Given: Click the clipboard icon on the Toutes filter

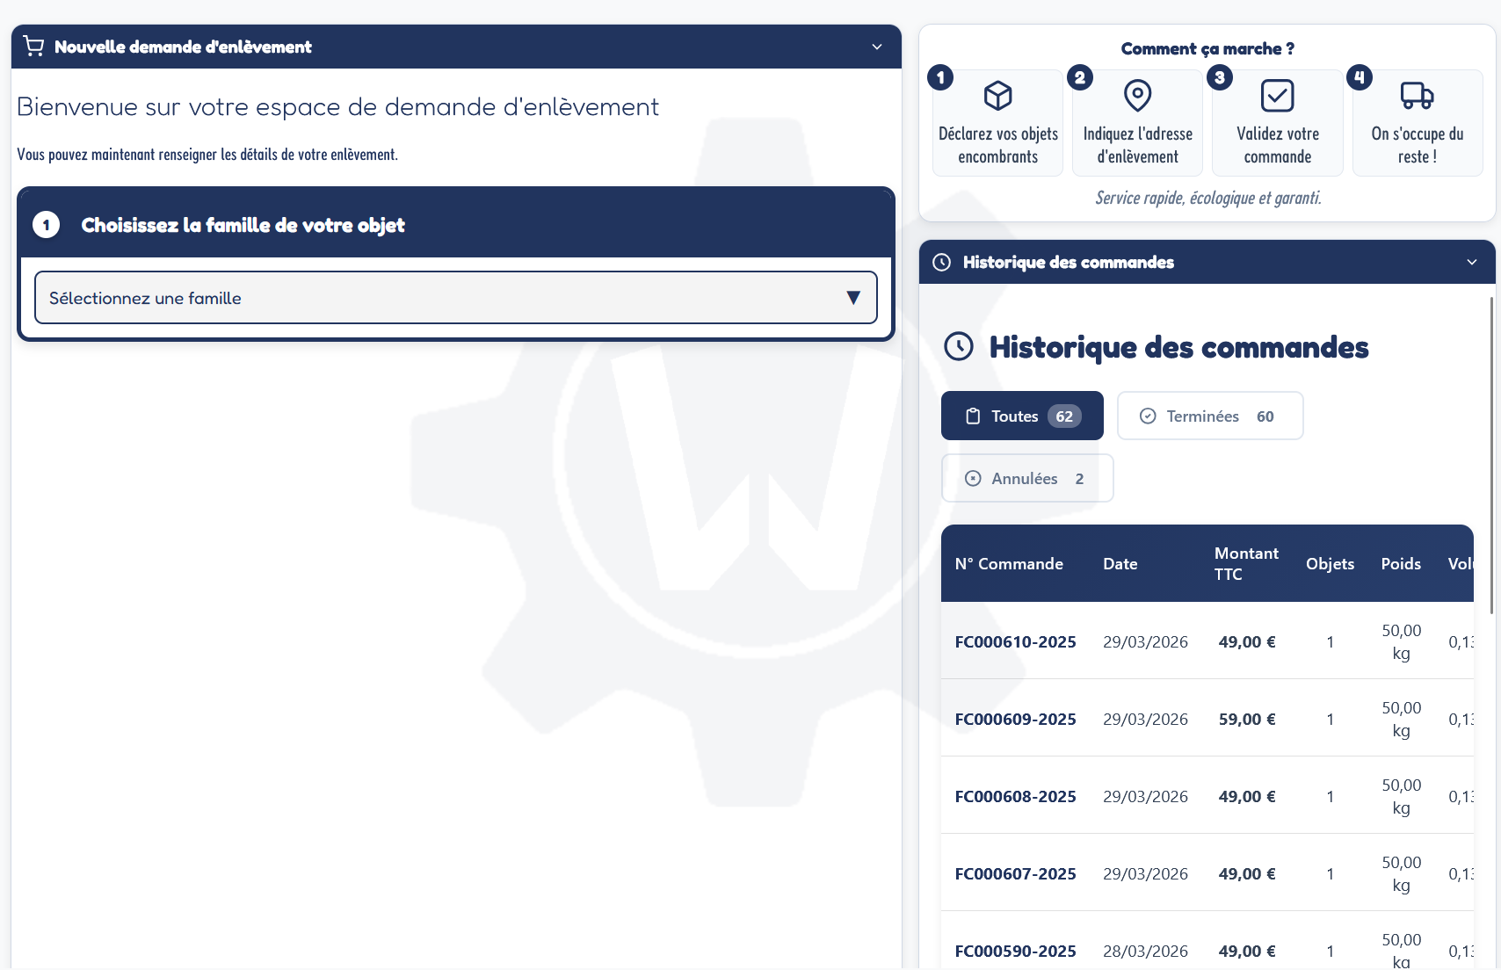Looking at the screenshot, I should point(974,416).
